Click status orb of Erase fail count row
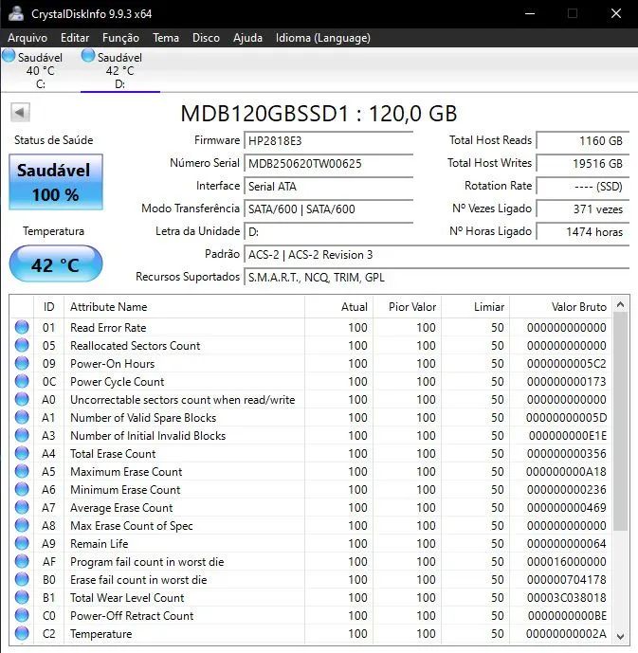Screen dimensions: 638x653 pyautogui.click(x=22, y=579)
